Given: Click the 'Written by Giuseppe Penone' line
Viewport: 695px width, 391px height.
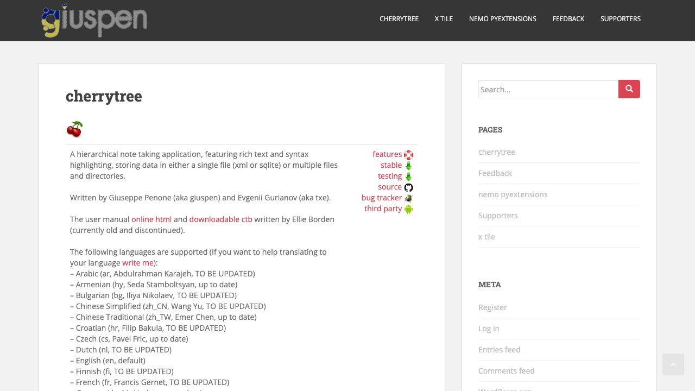Looking at the screenshot, I should (x=200, y=198).
